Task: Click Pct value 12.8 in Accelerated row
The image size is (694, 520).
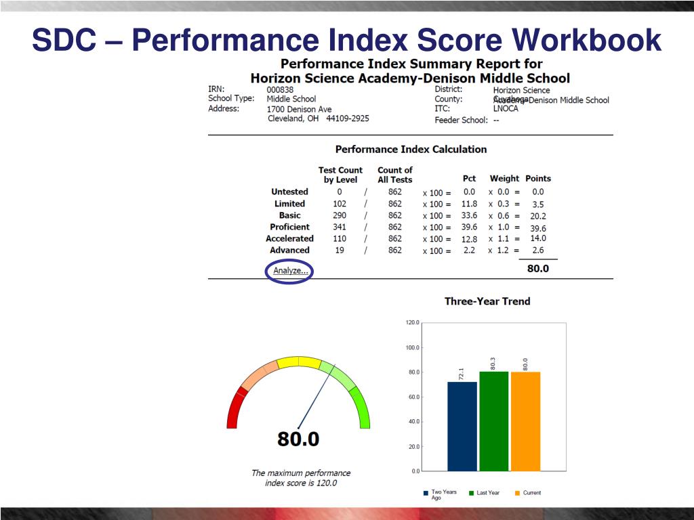Action: 469,239
